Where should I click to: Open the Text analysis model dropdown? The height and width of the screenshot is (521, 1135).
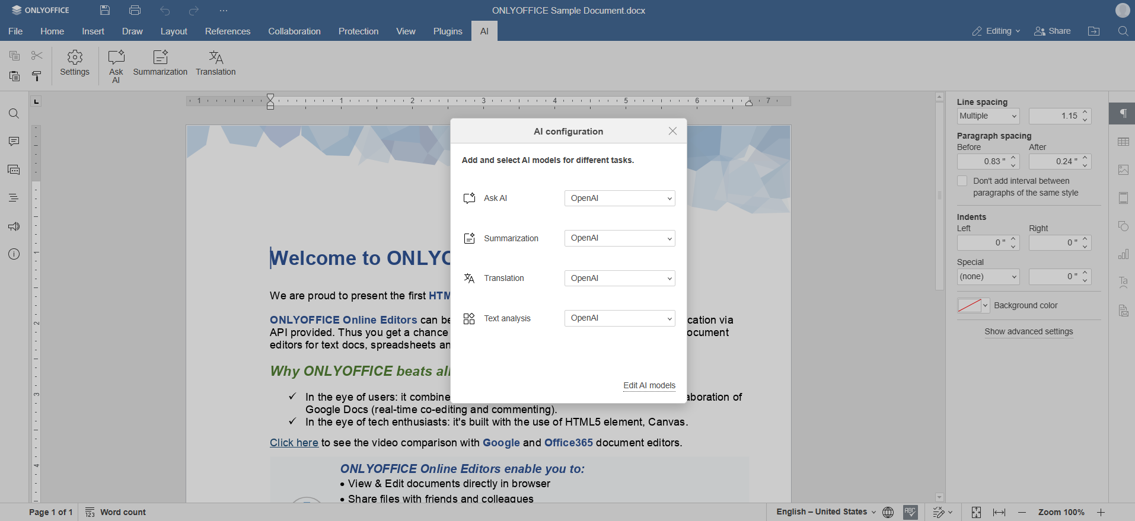click(620, 318)
